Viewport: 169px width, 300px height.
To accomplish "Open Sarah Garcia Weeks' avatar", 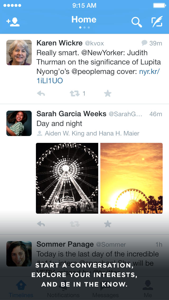I will [19, 123].
